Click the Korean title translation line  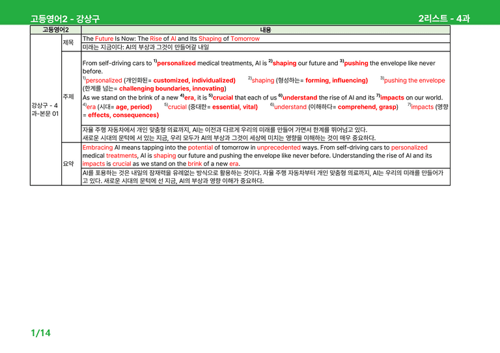(x=146, y=47)
